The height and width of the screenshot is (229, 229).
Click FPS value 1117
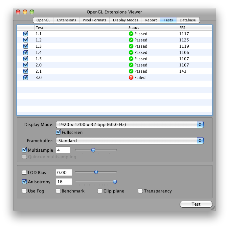(x=184, y=34)
